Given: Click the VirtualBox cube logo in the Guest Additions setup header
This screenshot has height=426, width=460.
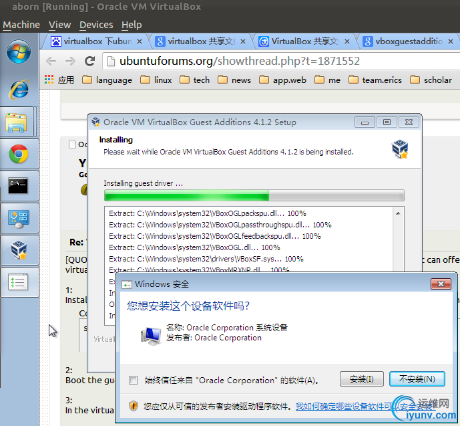Looking at the screenshot, I should [x=400, y=149].
